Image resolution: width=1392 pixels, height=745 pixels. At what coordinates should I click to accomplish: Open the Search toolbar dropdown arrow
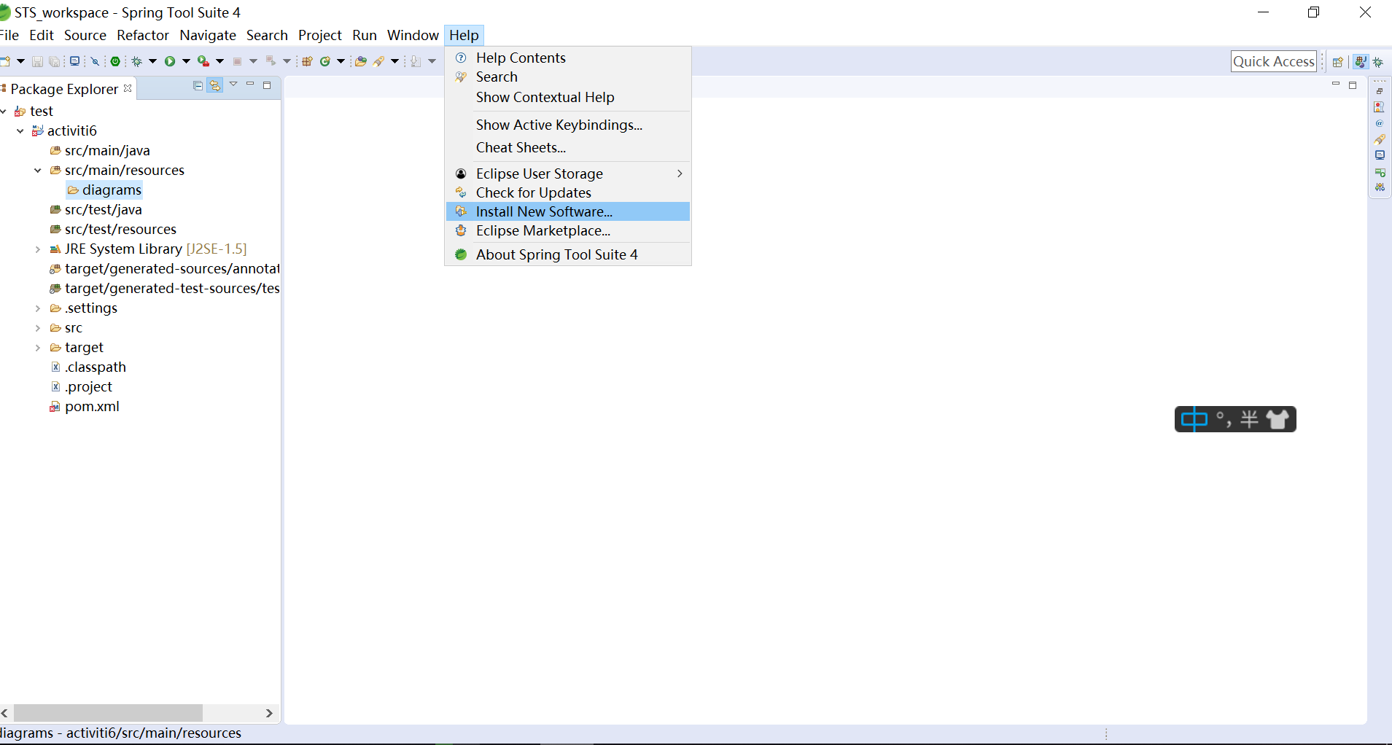coord(394,61)
